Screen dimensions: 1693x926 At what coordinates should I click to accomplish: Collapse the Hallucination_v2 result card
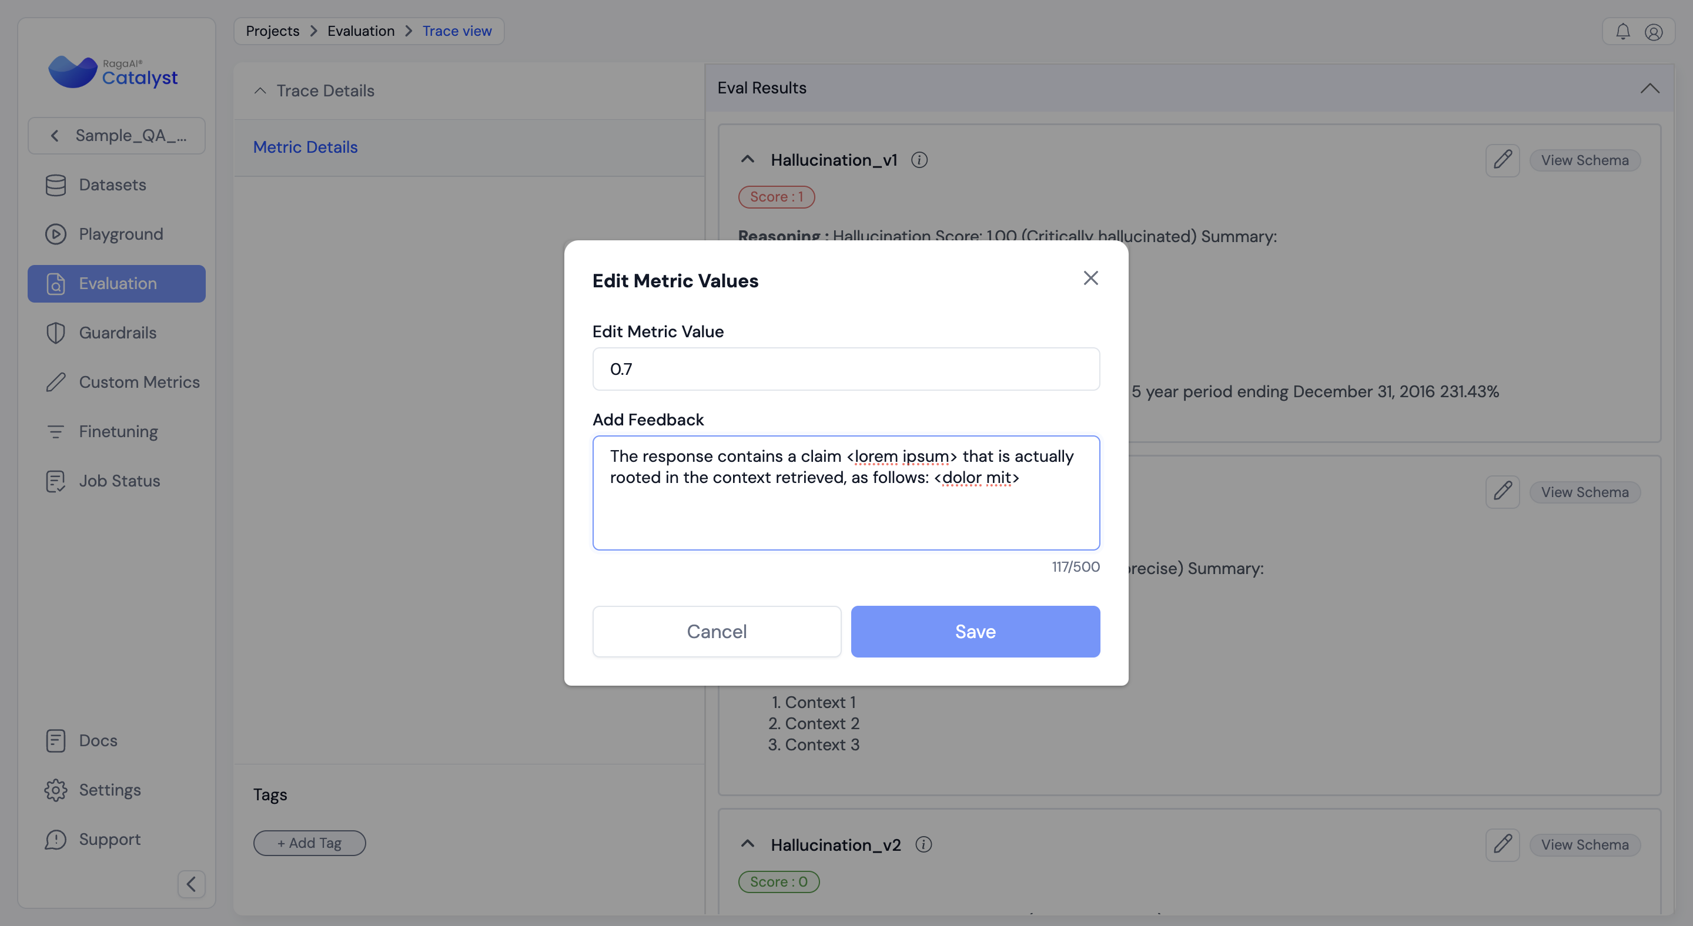tap(747, 844)
